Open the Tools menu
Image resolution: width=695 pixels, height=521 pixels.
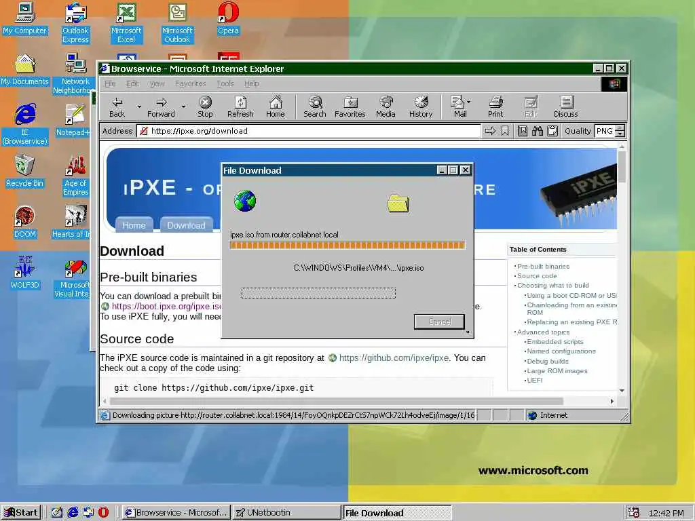pos(225,83)
